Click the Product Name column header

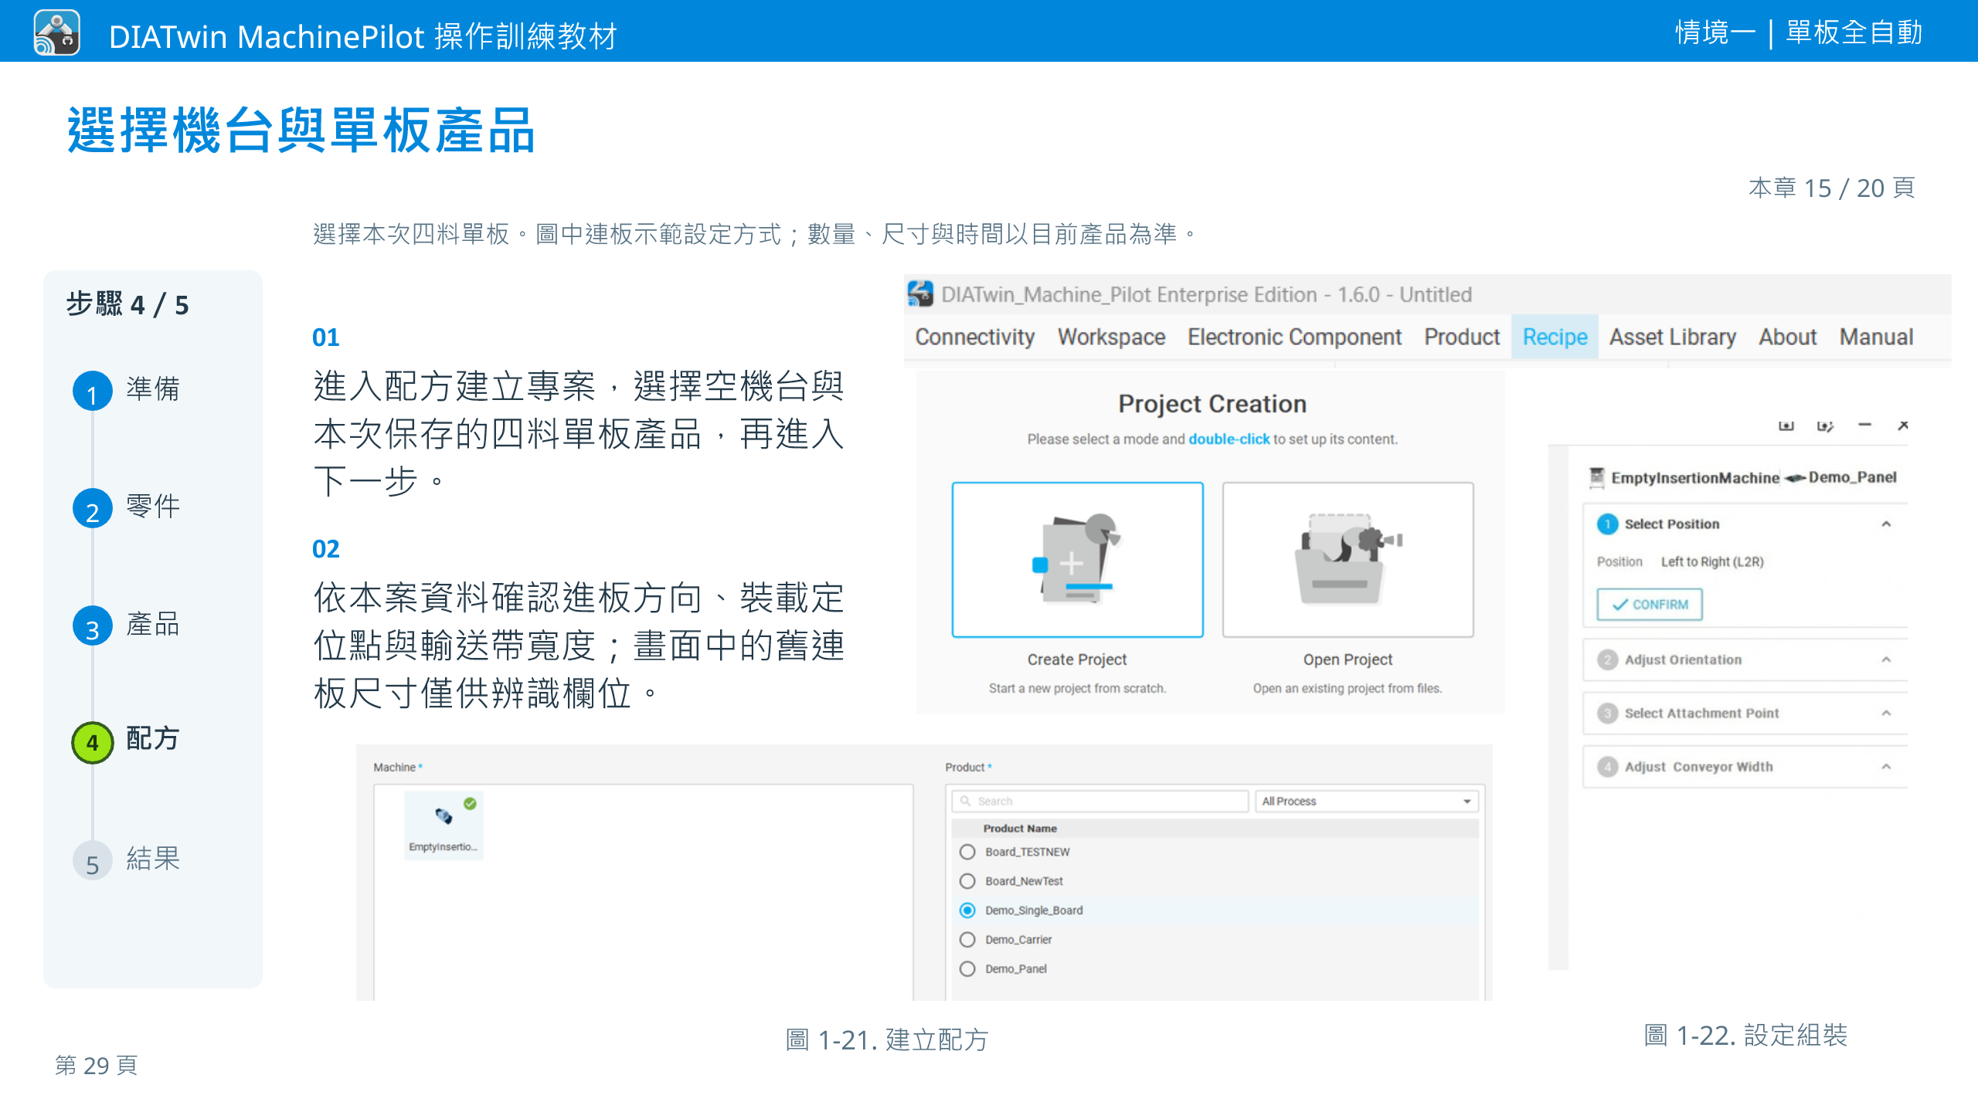click(1020, 829)
